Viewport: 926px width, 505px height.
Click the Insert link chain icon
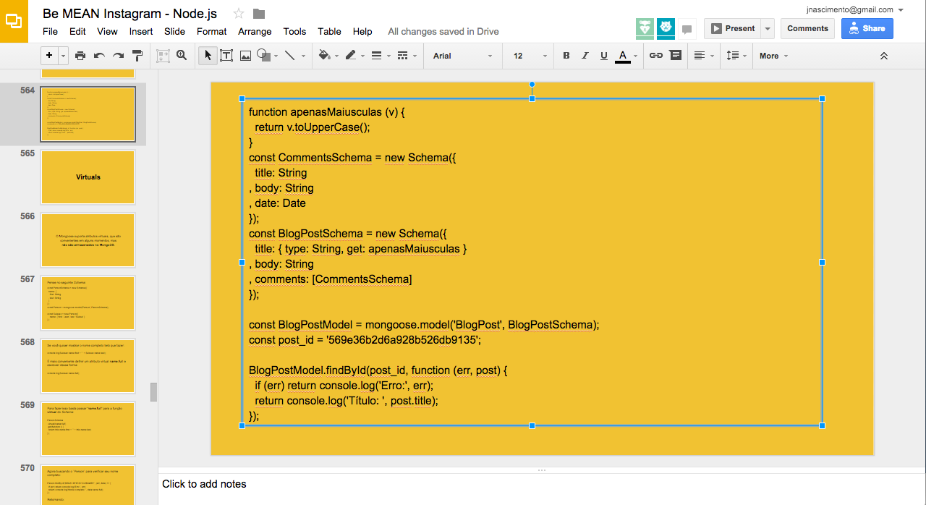click(x=656, y=56)
